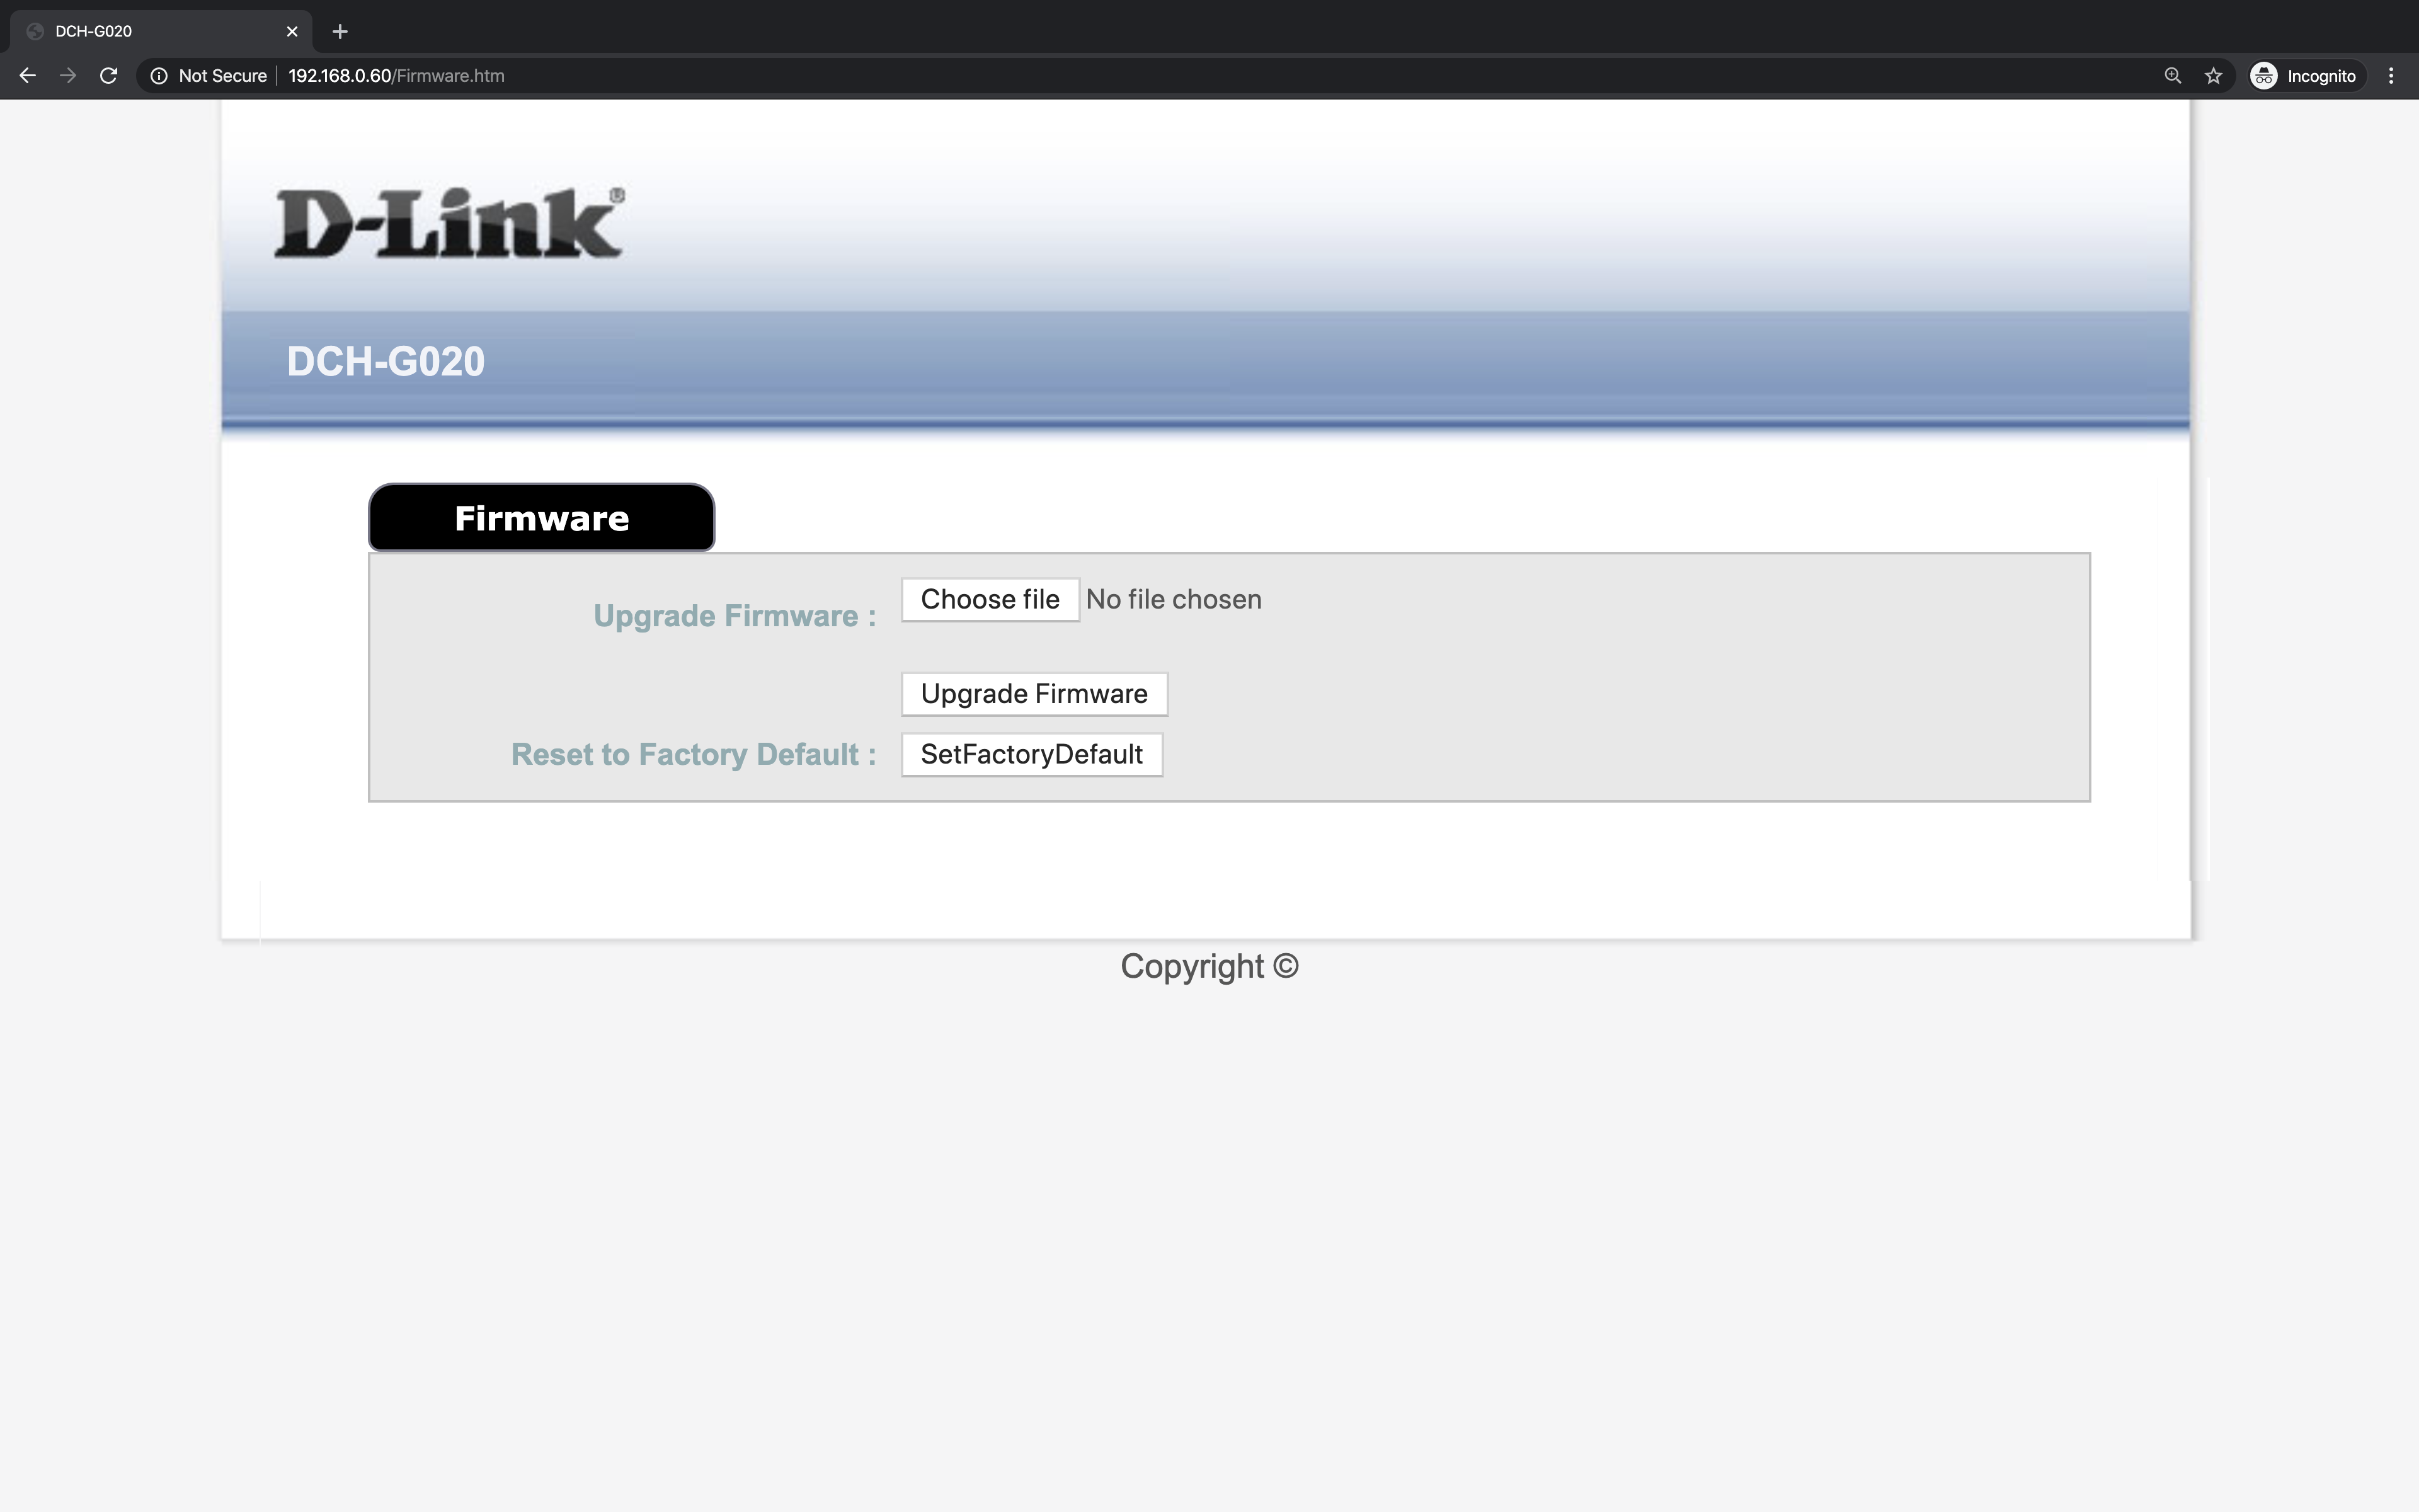Click the 'No file chosen' text
This screenshot has height=1512, width=2419.
point(1174,599)
